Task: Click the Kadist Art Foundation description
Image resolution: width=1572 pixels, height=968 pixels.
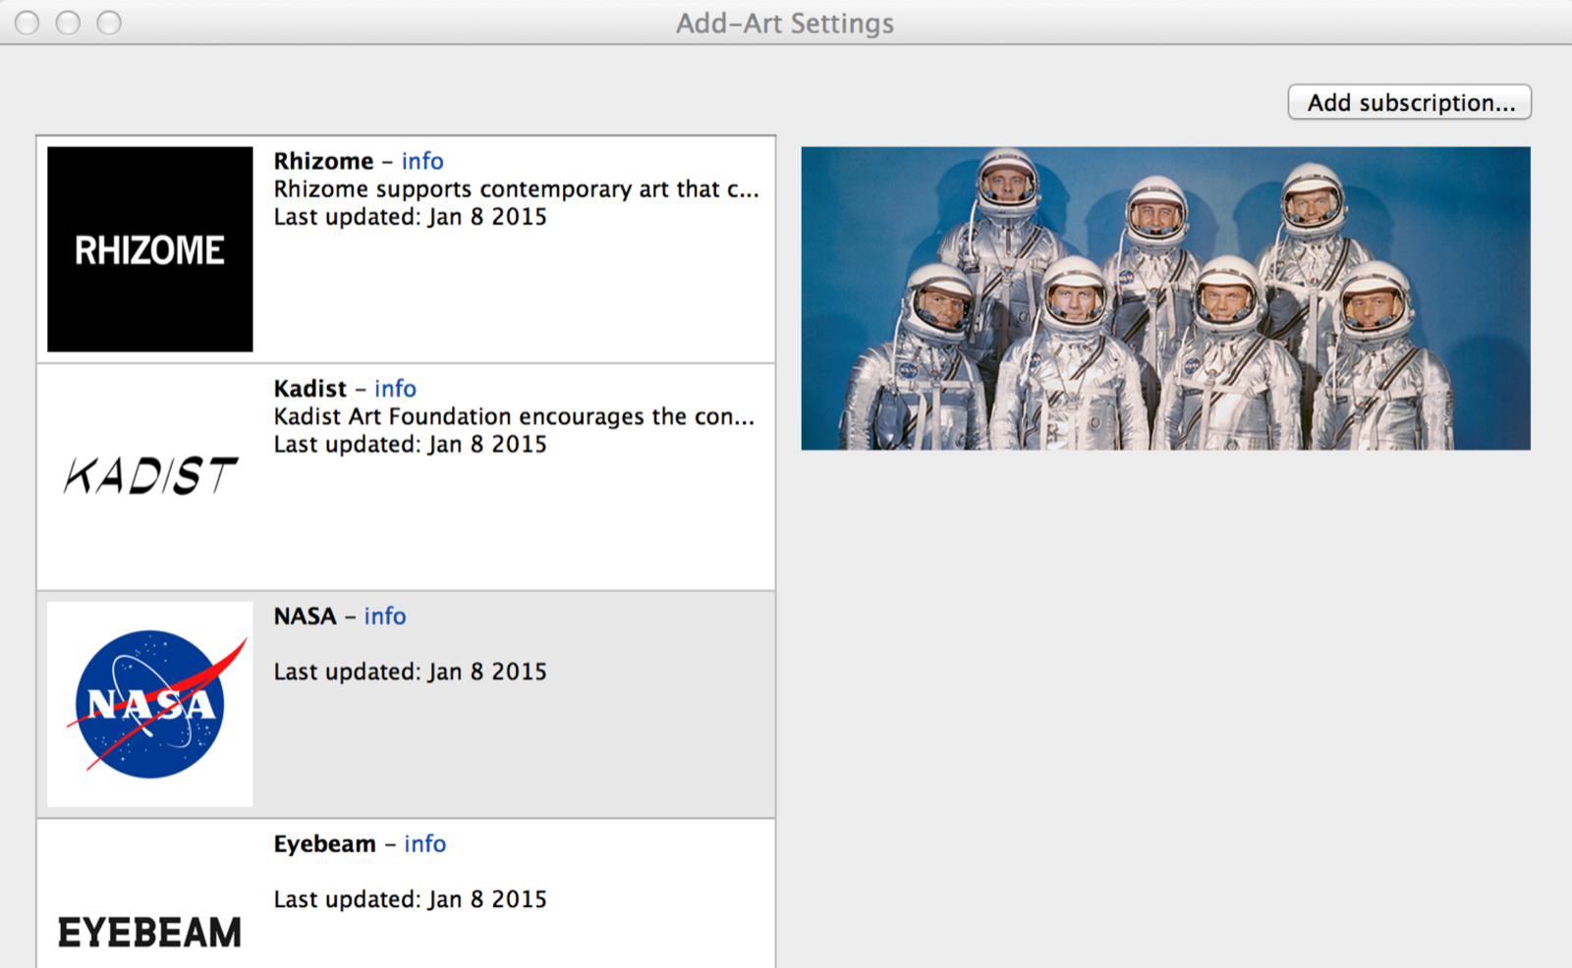Action: coord(514,417)
